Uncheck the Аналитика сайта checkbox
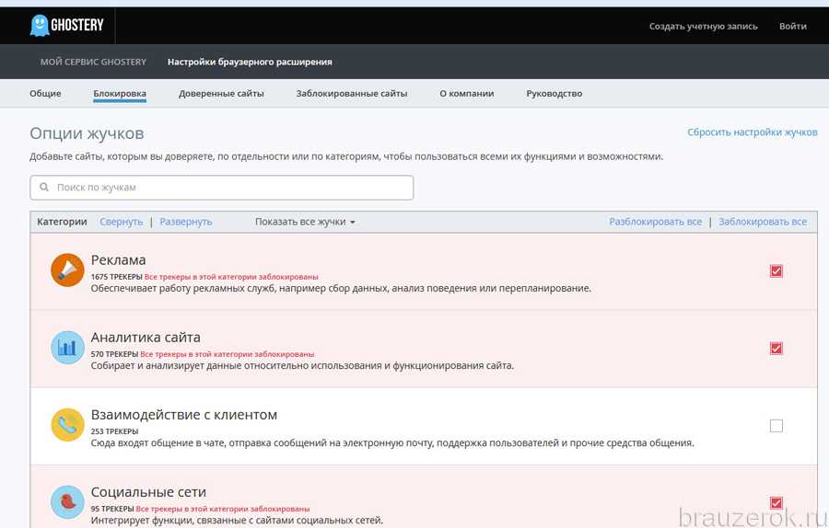The width and height of the screenshot is (829, 528). tap(776, 349)
